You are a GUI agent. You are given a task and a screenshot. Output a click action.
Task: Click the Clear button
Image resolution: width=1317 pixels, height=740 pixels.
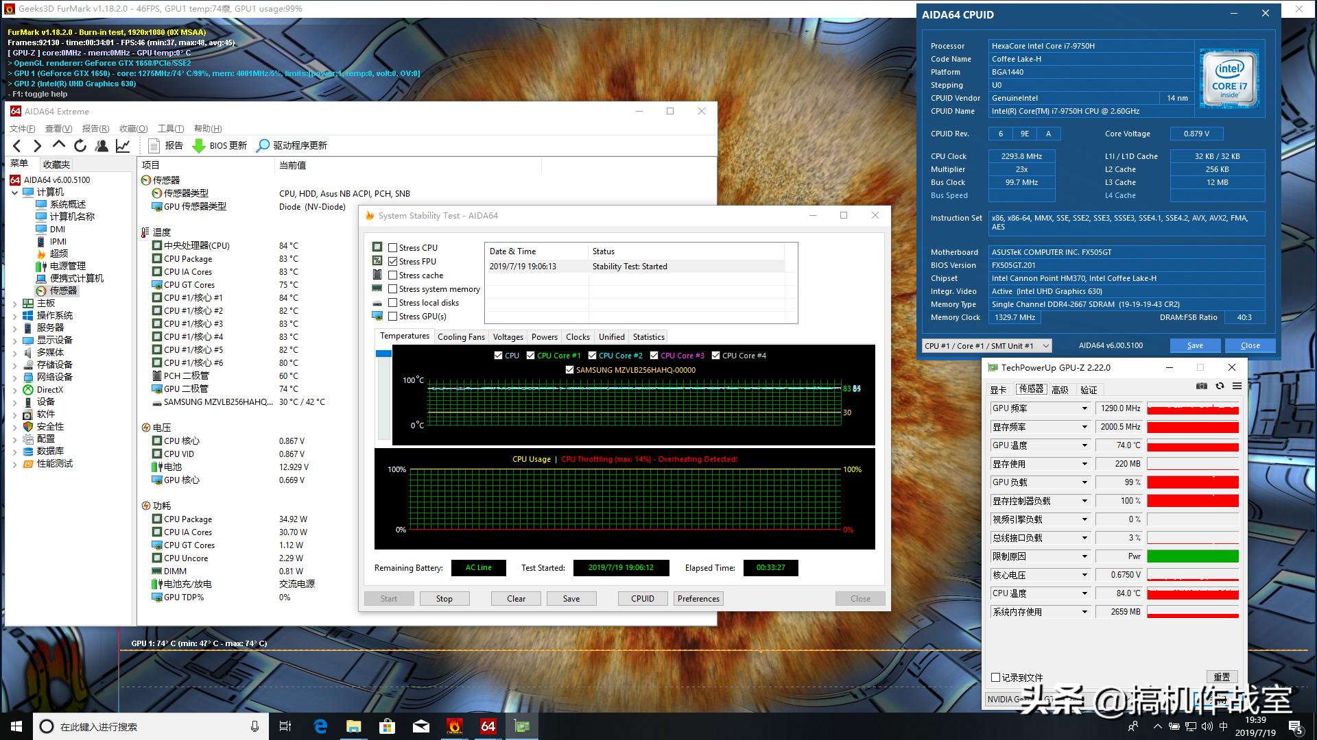516,599
